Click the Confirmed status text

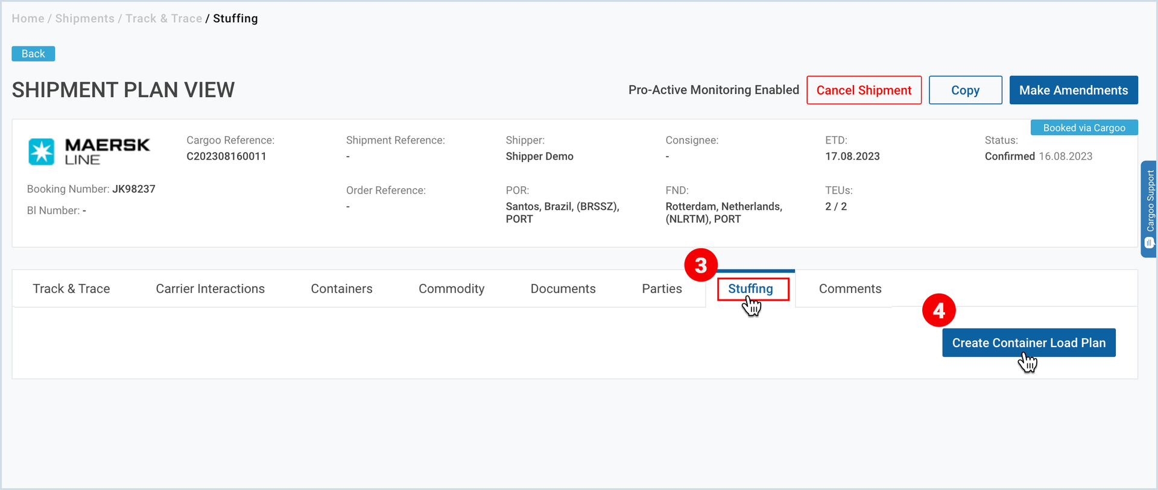pyautogui.click(x=1010, y=156)
